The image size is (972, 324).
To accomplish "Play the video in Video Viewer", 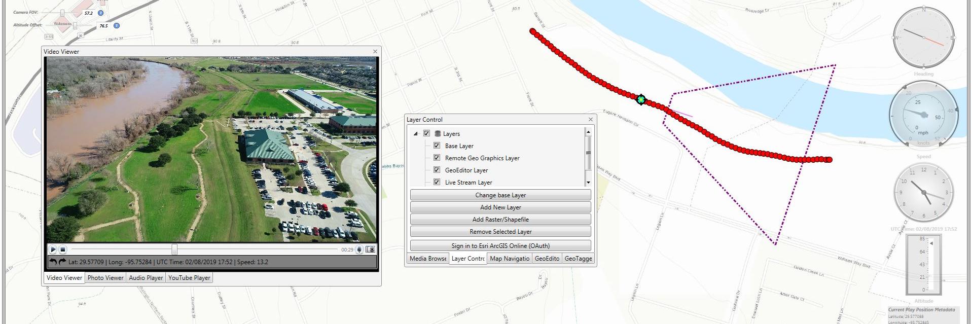I will click(53, 249).
